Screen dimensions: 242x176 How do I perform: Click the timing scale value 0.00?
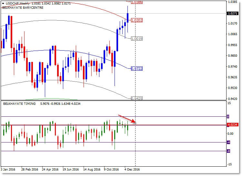230,134
